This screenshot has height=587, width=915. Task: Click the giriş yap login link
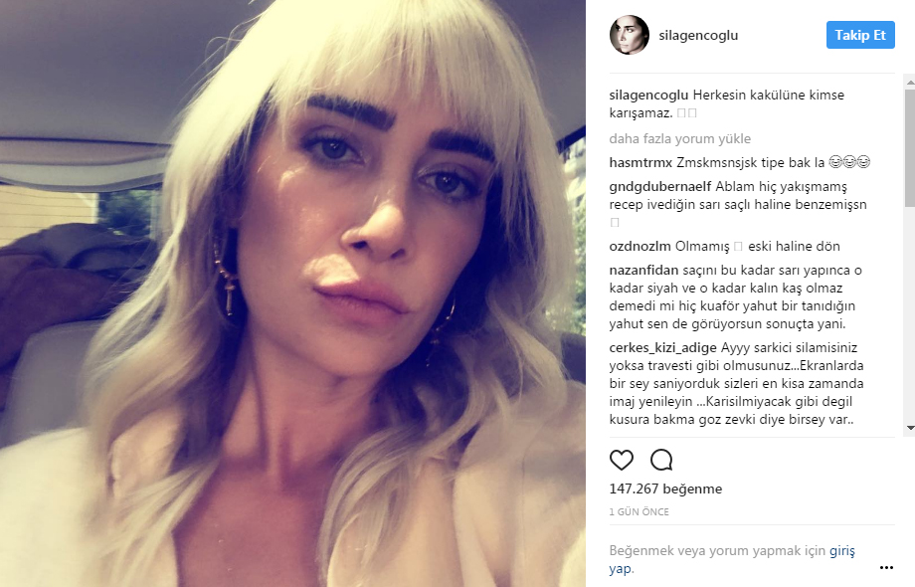pyautogui.click(x=842, y=550)
